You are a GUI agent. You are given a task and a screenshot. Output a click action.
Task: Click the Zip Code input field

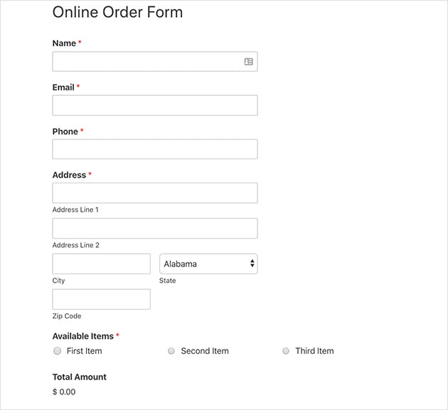pos(102,299)
